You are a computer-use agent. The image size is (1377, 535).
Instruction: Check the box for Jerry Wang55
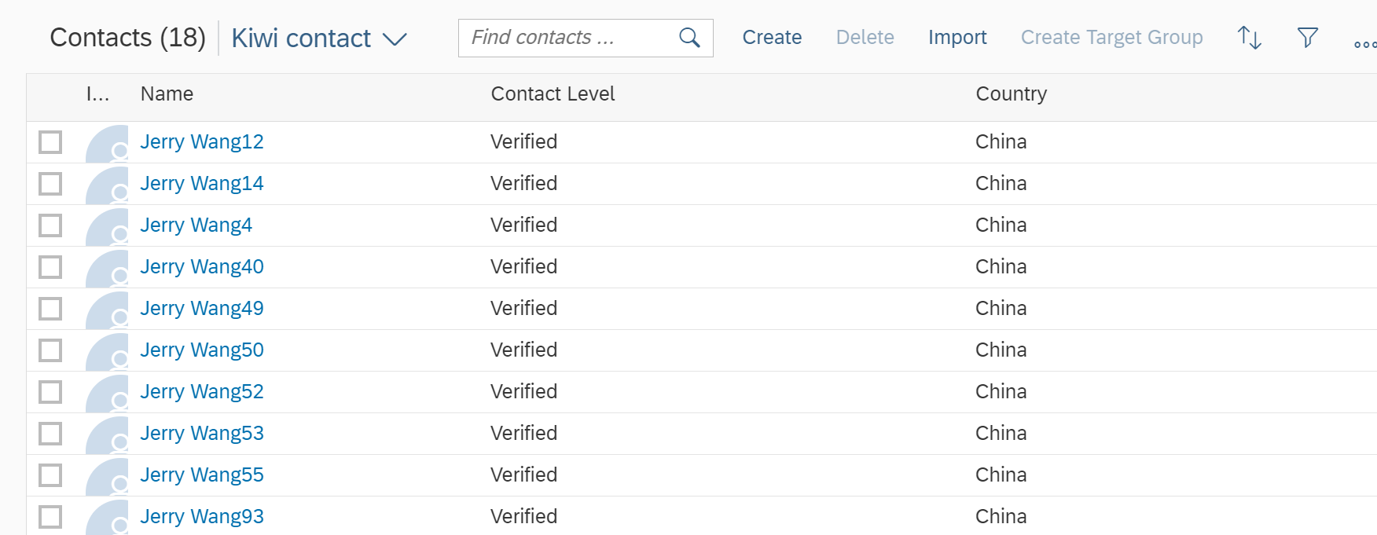pos(50,475)
